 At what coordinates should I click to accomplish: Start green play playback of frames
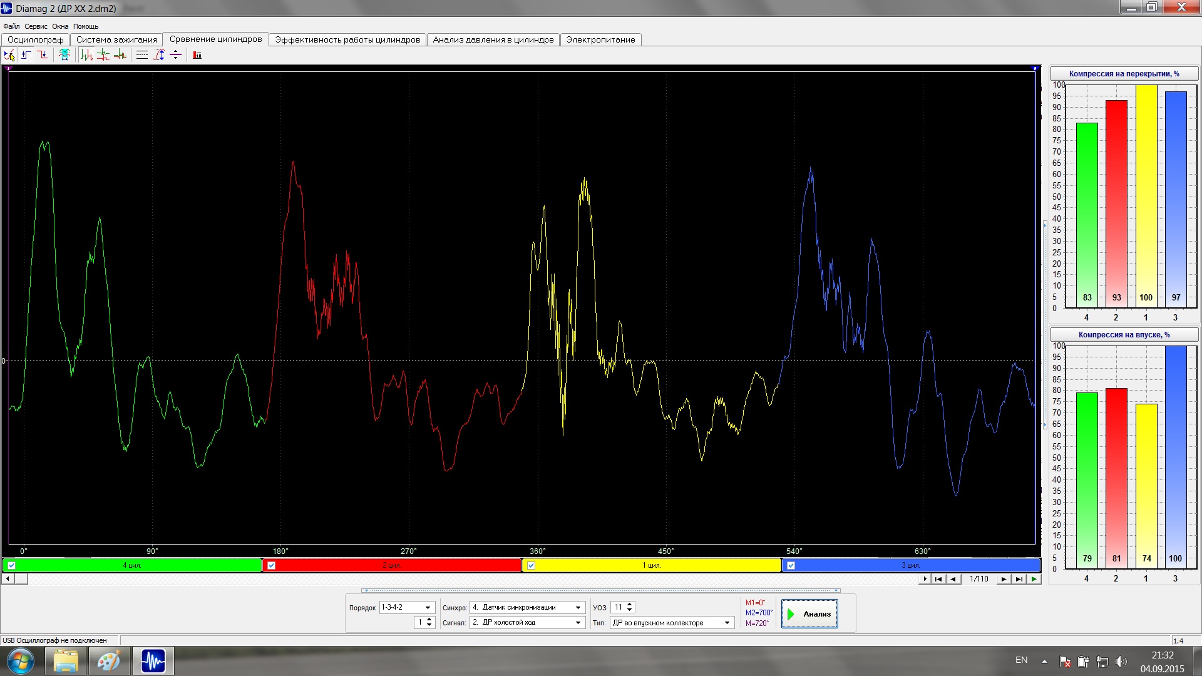pyautogui.click(x=1034, y=579)
